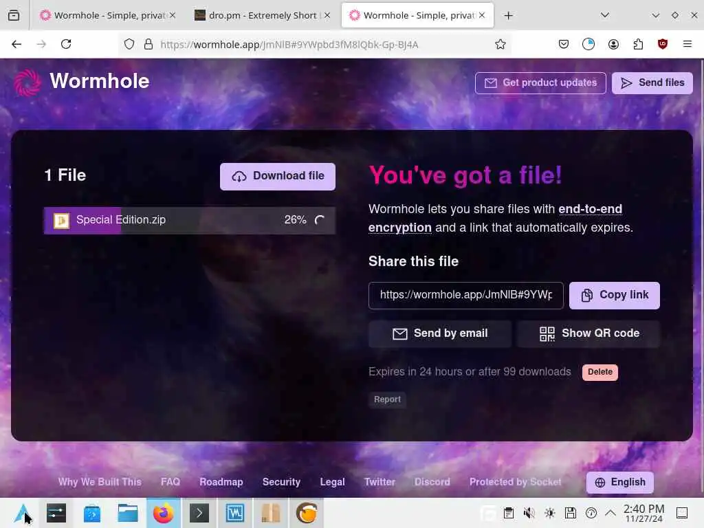
Task: Click the Wormhole spiral logo
Action: coord(27,82)
